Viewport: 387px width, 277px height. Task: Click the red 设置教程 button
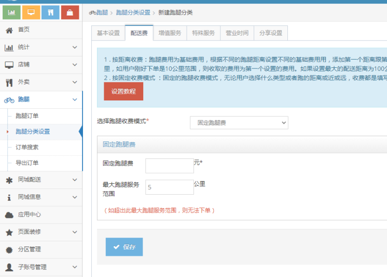123,91
